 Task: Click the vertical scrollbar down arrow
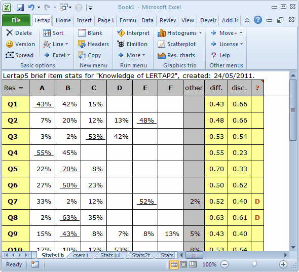point(293,247)
